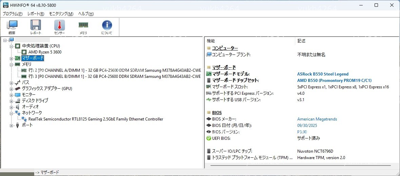Select RealTek RTL8125 Ethernet Controller entry
This screenshot has height=176, width=400.
(96, 119)
